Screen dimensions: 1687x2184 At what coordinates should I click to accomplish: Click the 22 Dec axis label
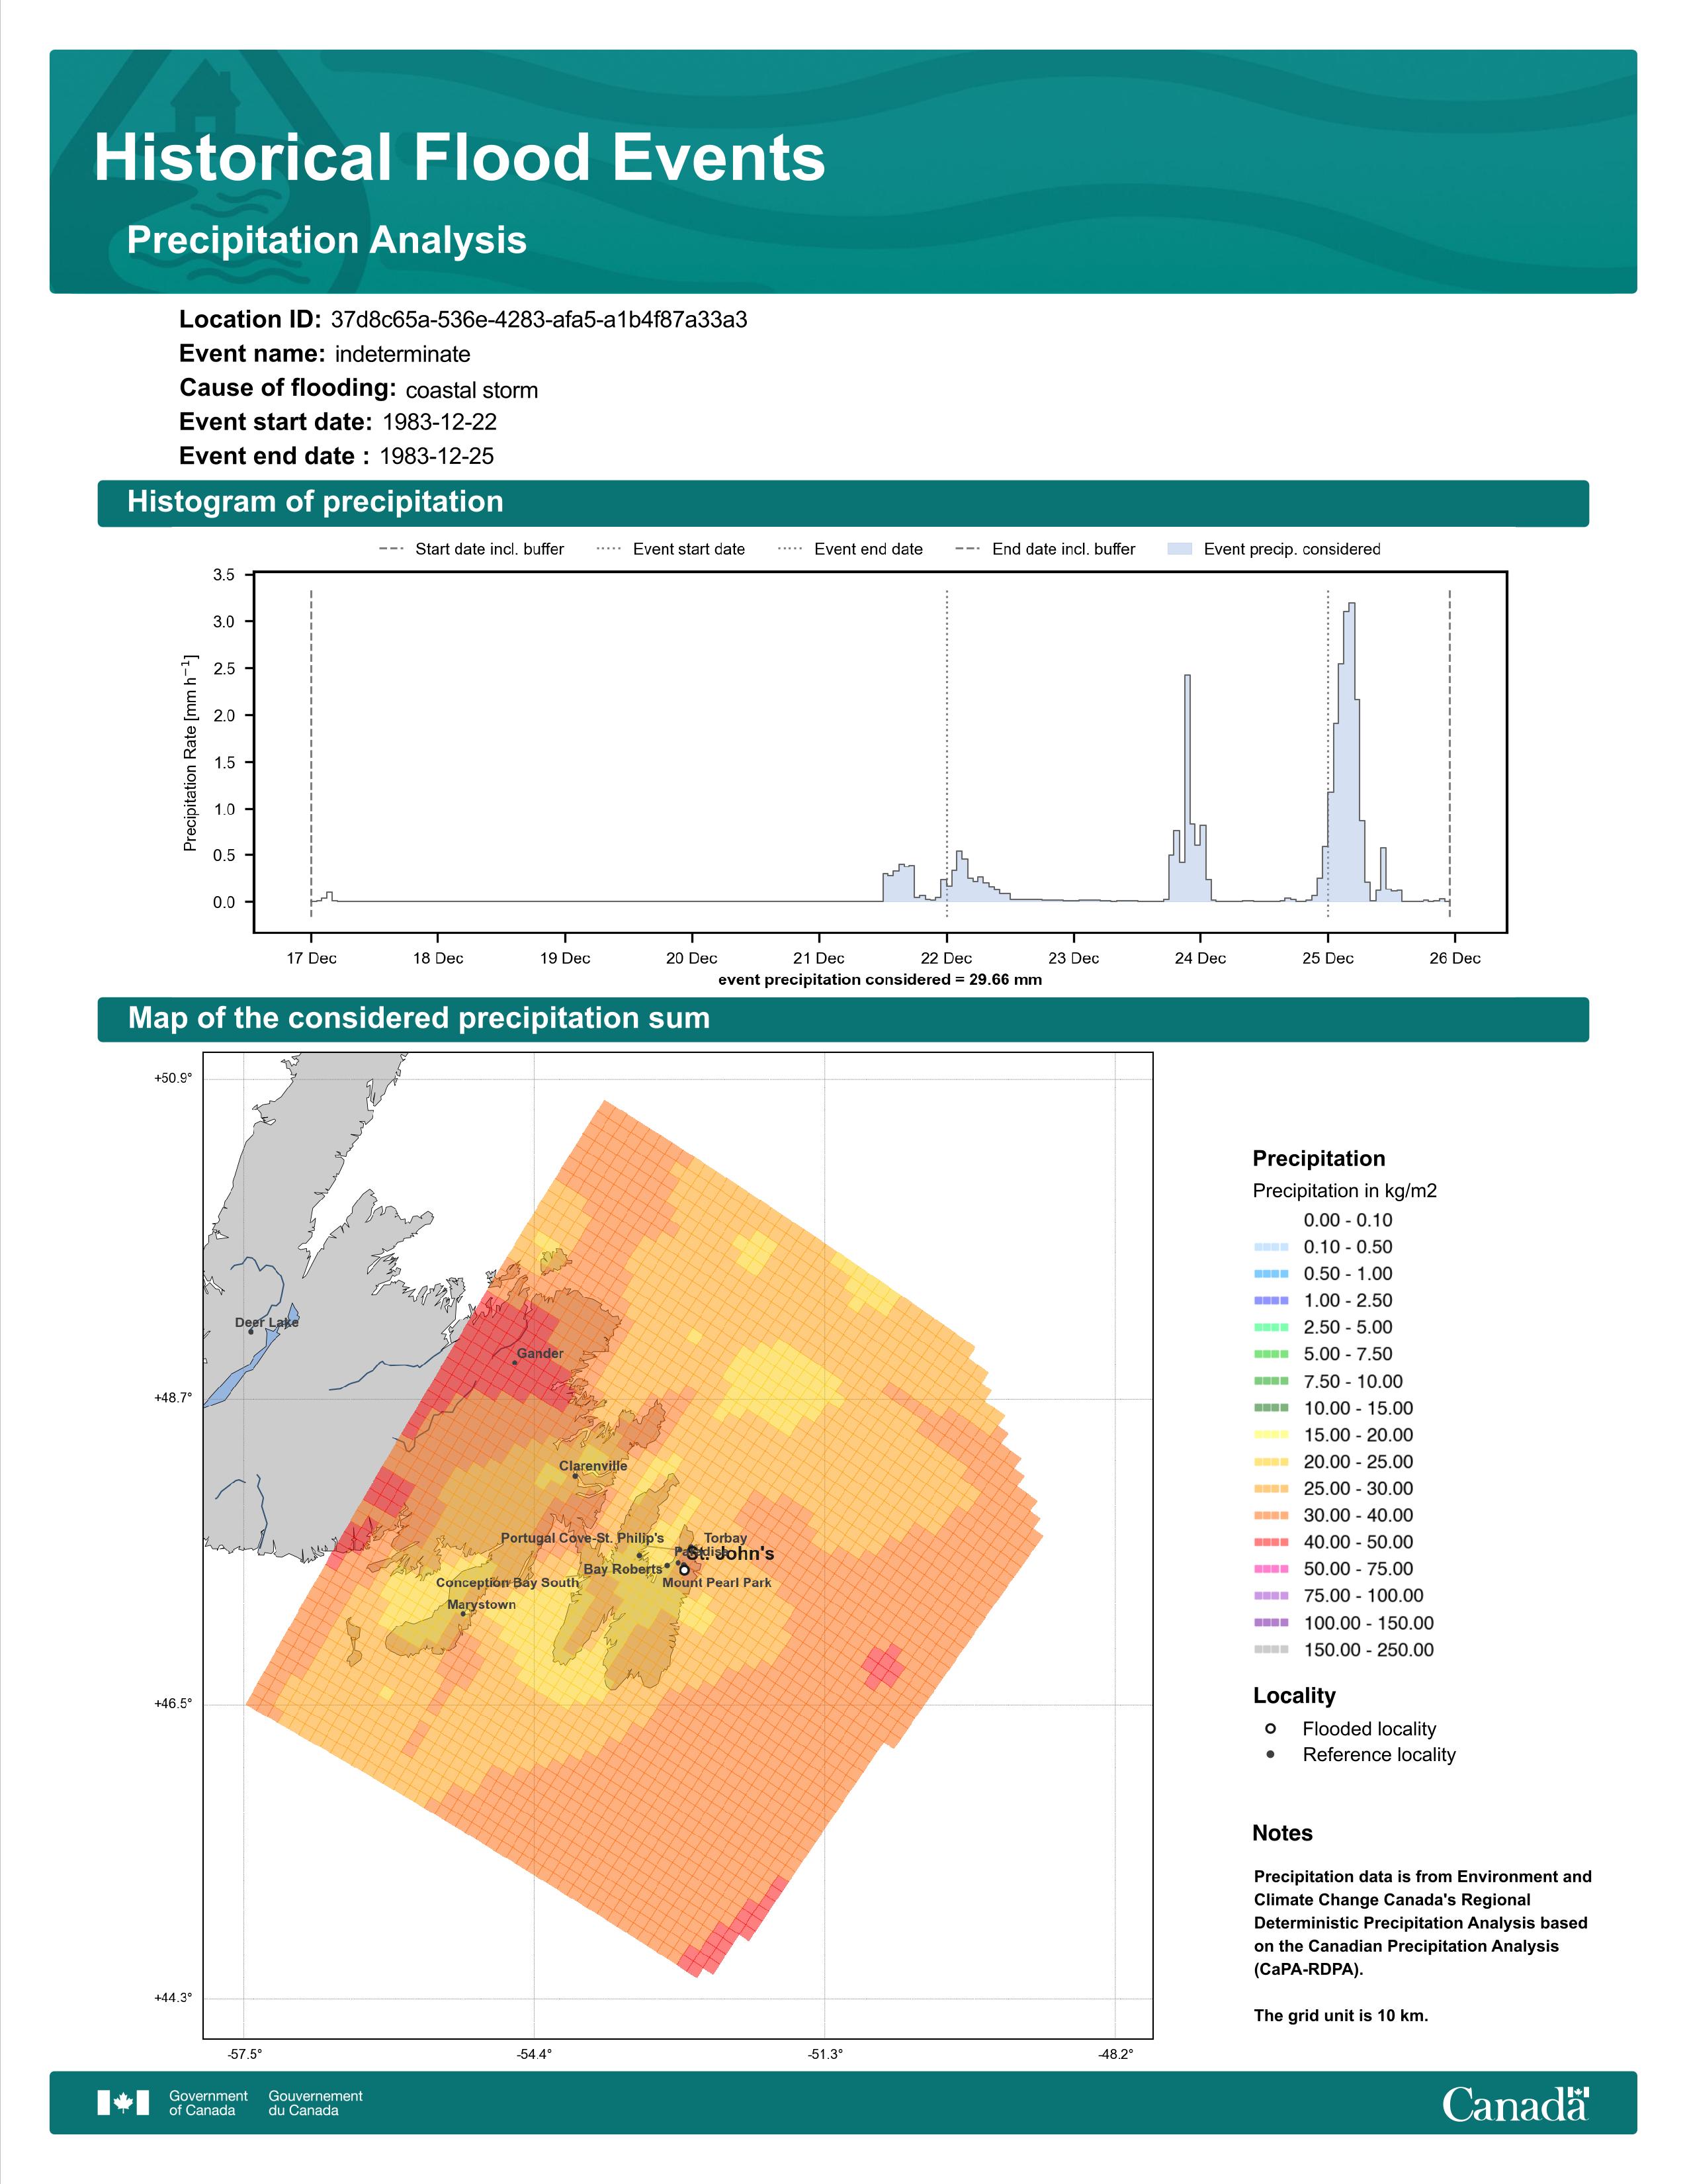click(947, 958)
